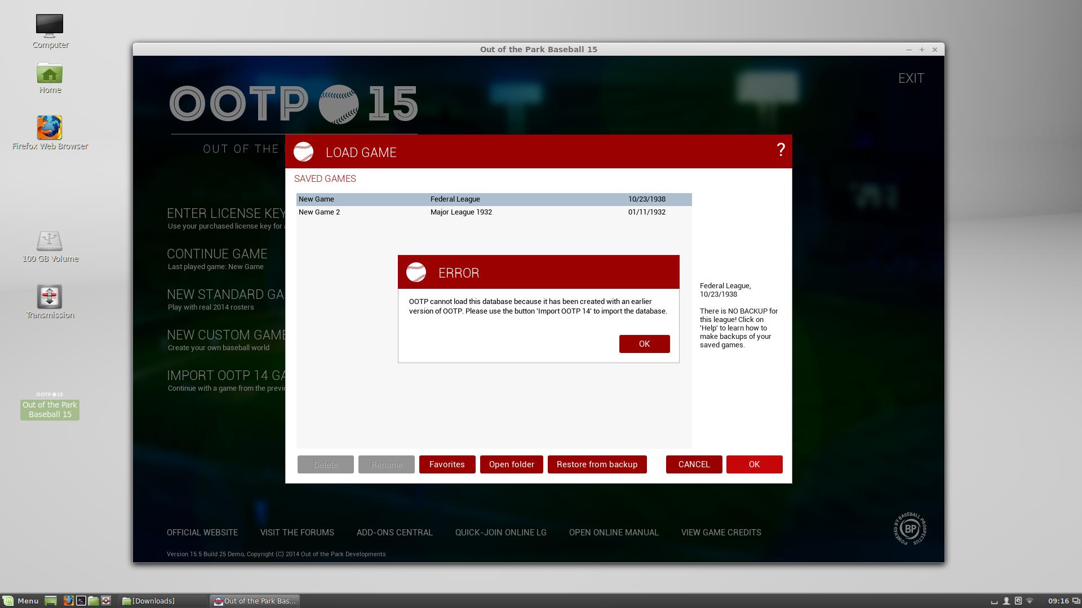
Task: Open the 100 GB Volume drive icon
Action: [x=50, y=241]
